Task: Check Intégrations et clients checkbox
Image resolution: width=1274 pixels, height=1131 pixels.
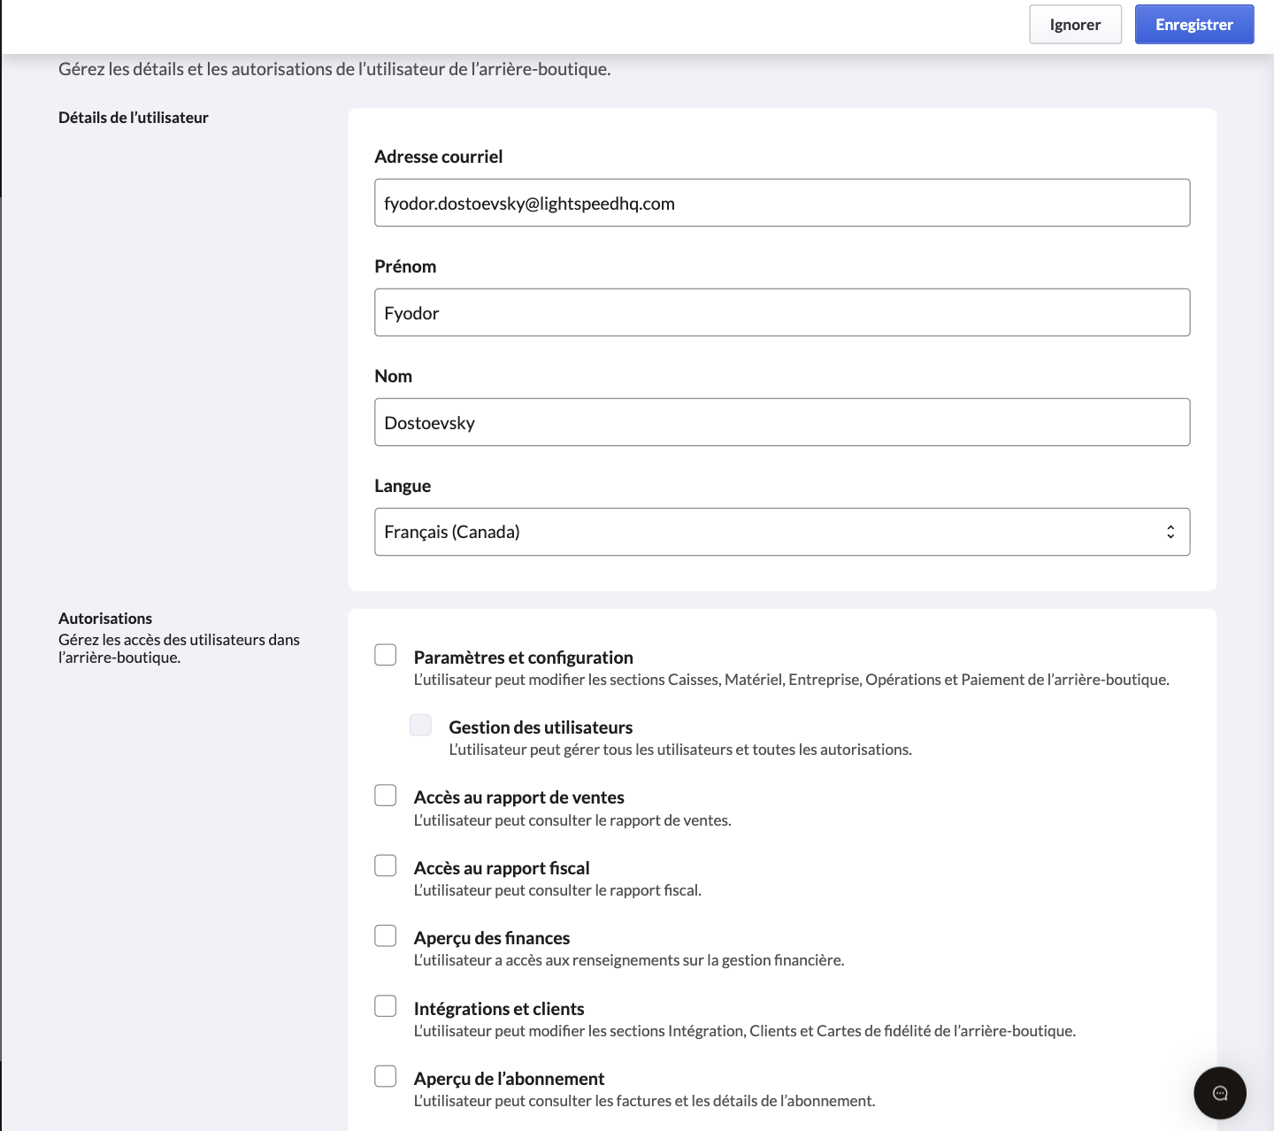Action: point(386,1006)
